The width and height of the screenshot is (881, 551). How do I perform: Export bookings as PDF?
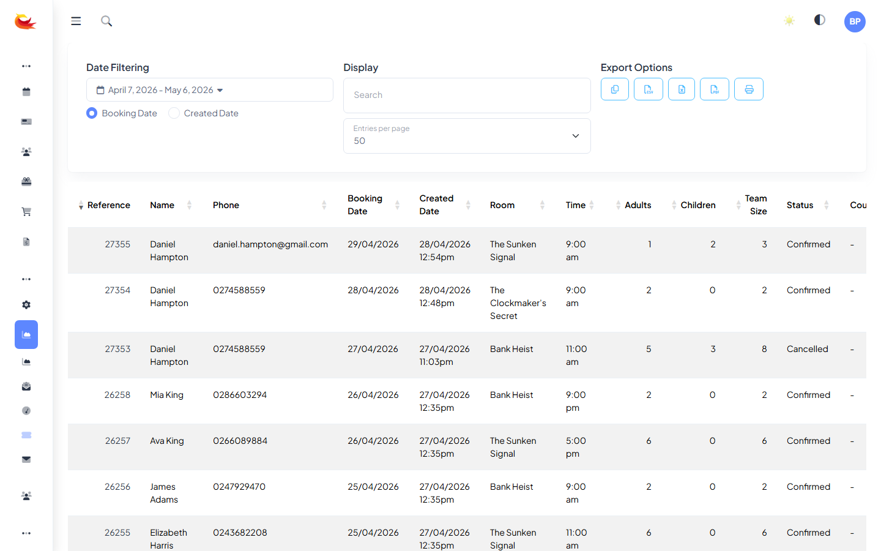point(715,89)
